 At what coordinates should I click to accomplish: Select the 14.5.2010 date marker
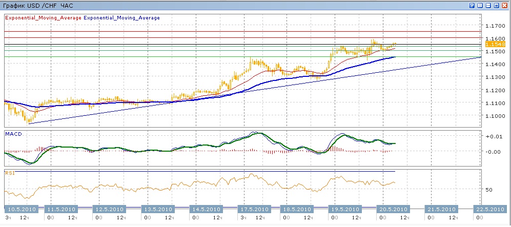pos(205,210)
